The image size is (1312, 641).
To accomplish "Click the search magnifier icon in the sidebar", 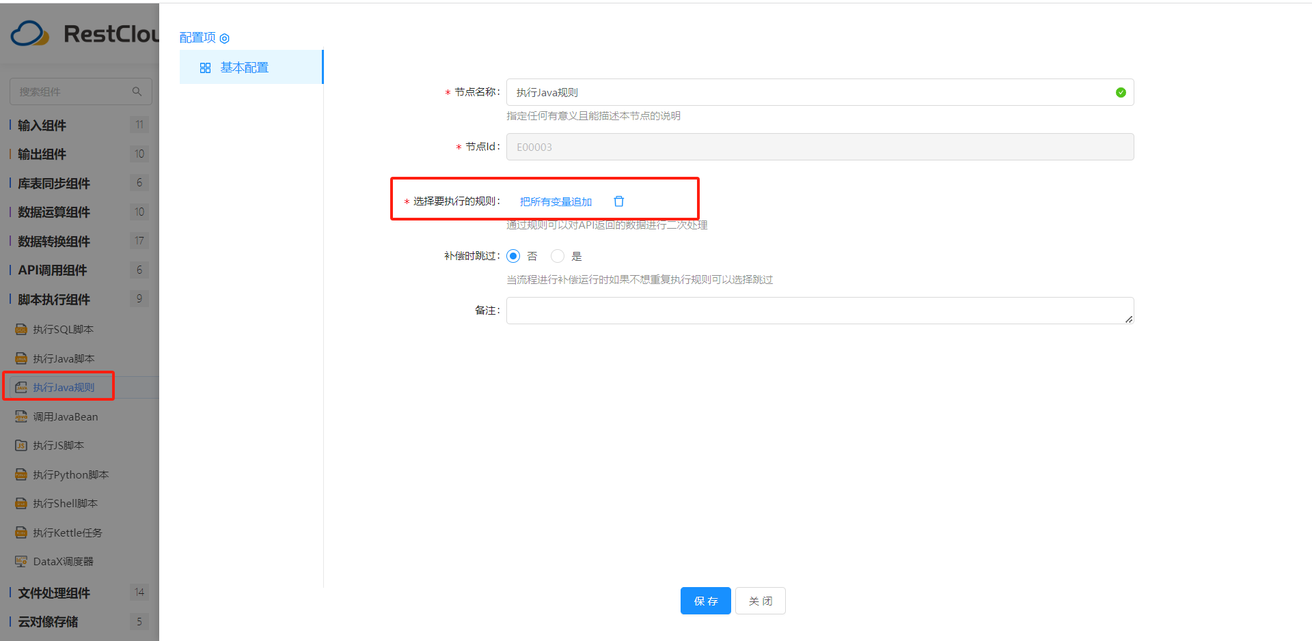I will [137, 91].
